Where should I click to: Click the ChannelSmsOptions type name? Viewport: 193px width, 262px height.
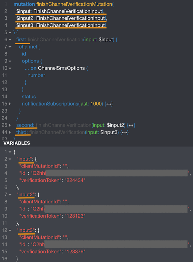click(61, 68)
